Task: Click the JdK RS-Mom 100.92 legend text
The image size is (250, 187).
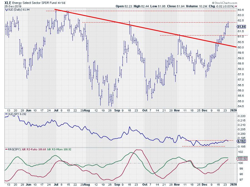Action: 59,149
